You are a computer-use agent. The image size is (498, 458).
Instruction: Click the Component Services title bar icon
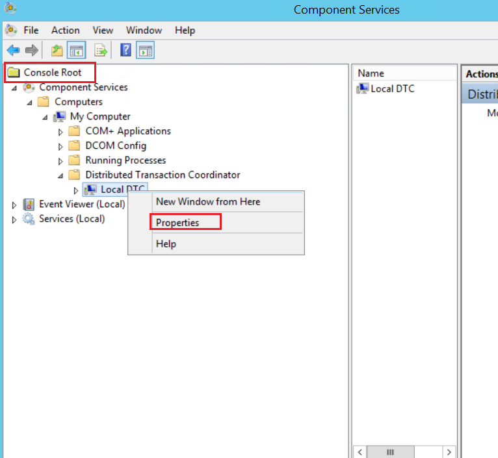pyautogui.click(x=10, y=8)
